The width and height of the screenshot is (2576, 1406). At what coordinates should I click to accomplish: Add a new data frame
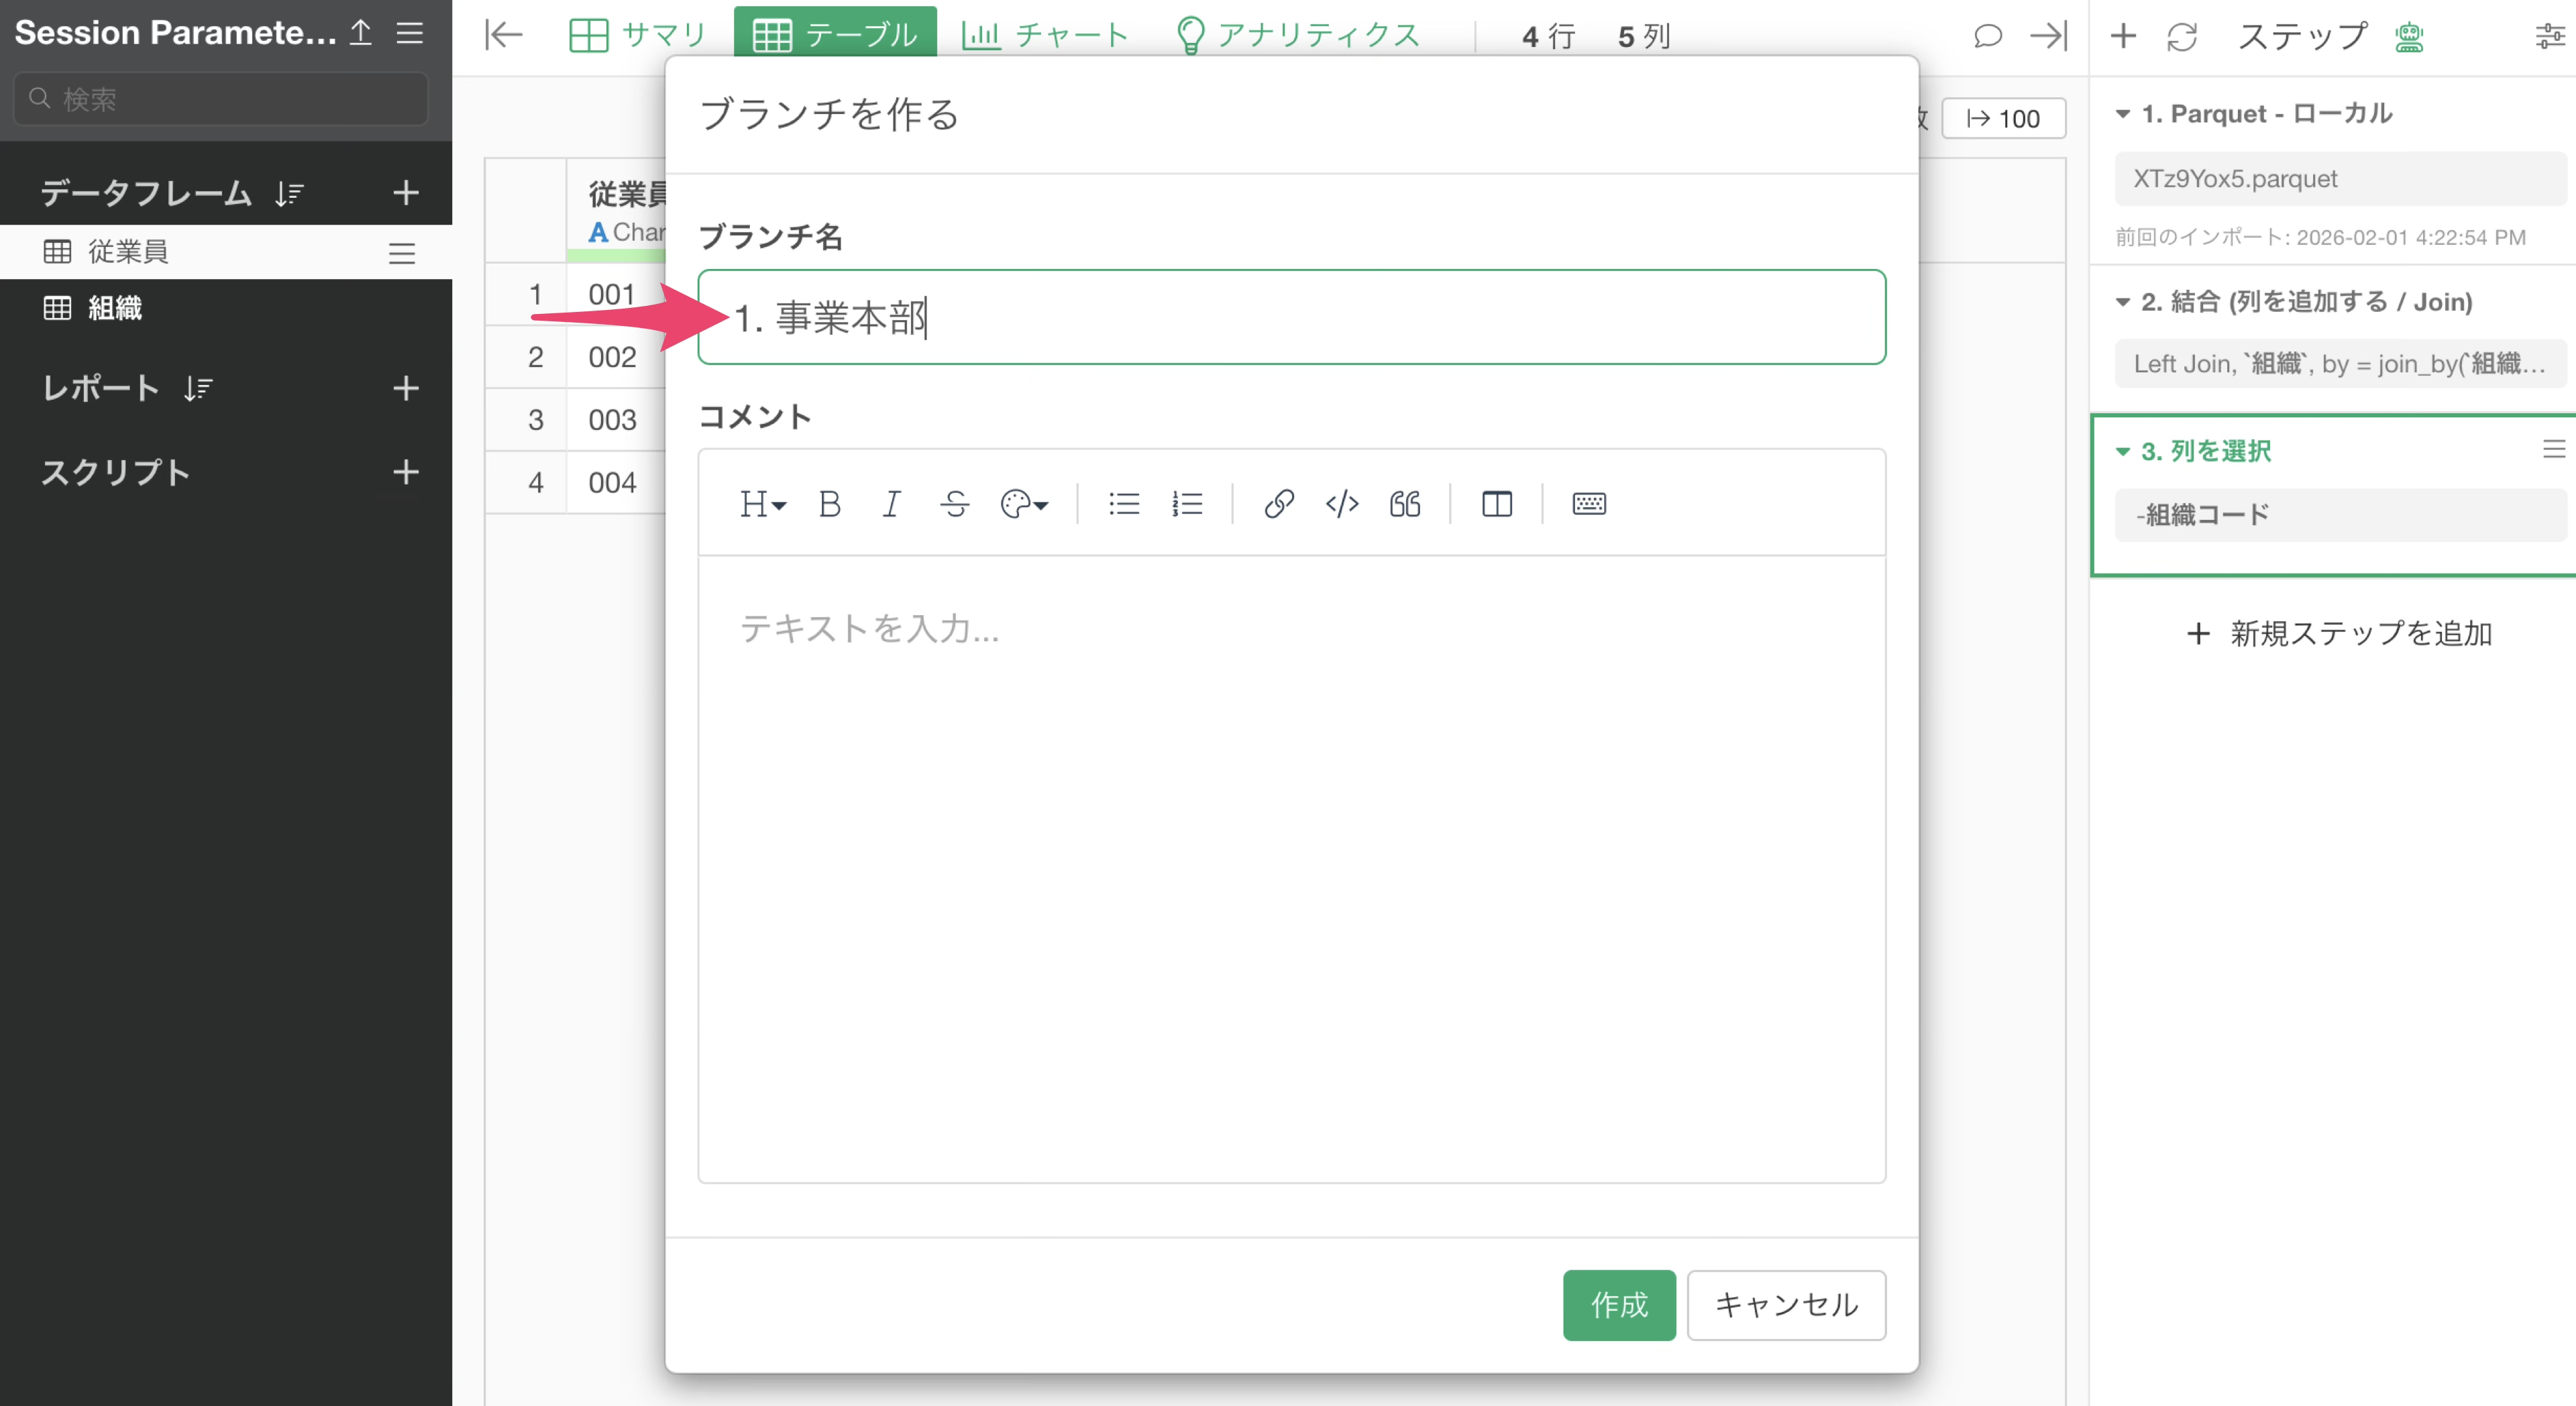405,193
